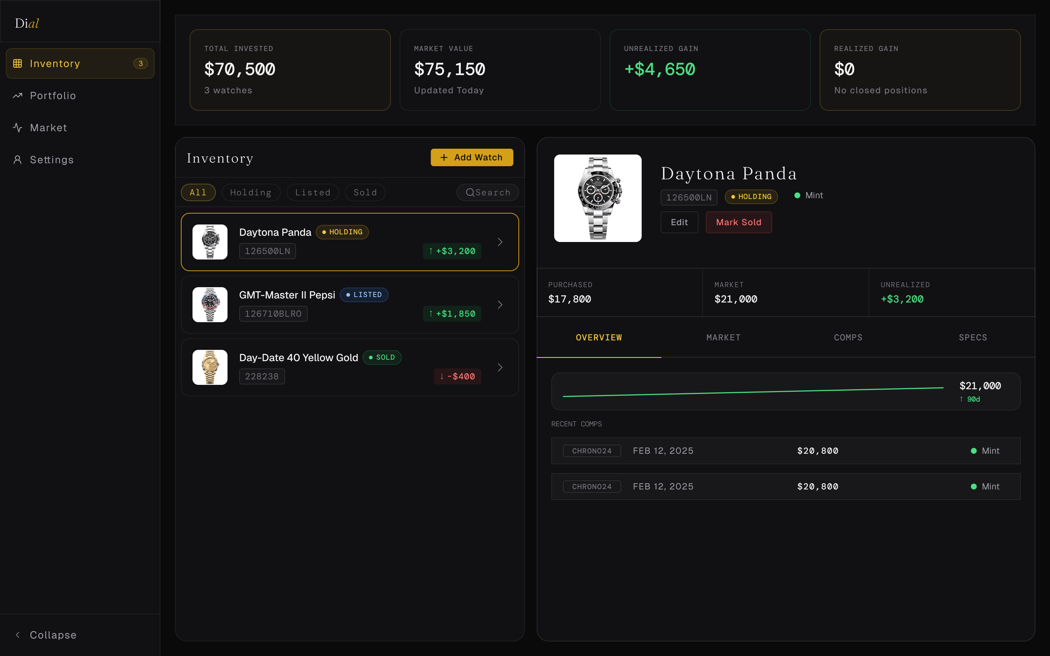This screenshot has width=1050, height=656.
Task: Click the Inventory count badge showing 3
Action: [141, 63]
